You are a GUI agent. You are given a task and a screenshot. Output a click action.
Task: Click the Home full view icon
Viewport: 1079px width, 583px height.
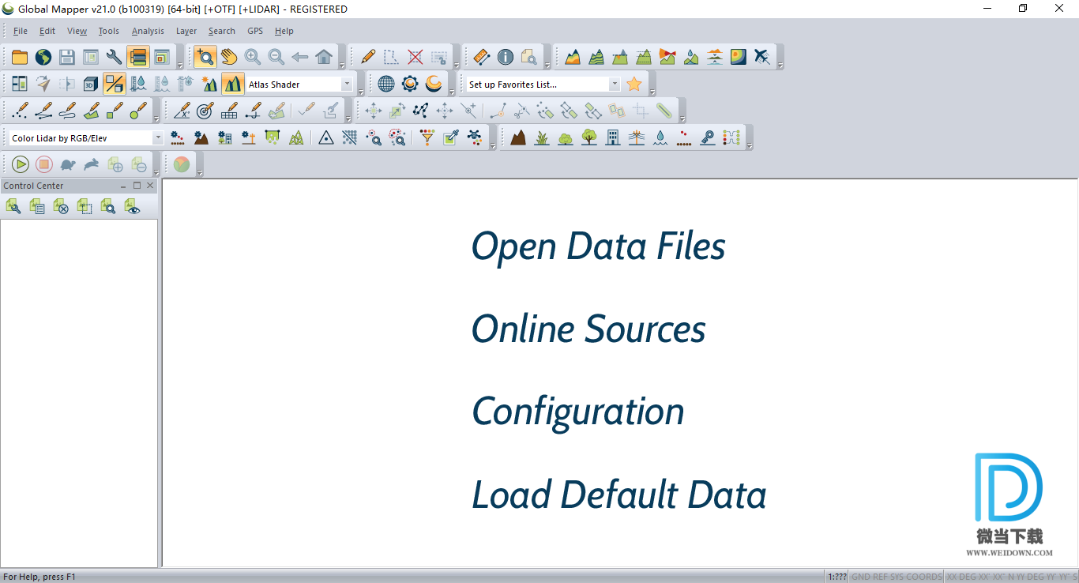[323, 57]
